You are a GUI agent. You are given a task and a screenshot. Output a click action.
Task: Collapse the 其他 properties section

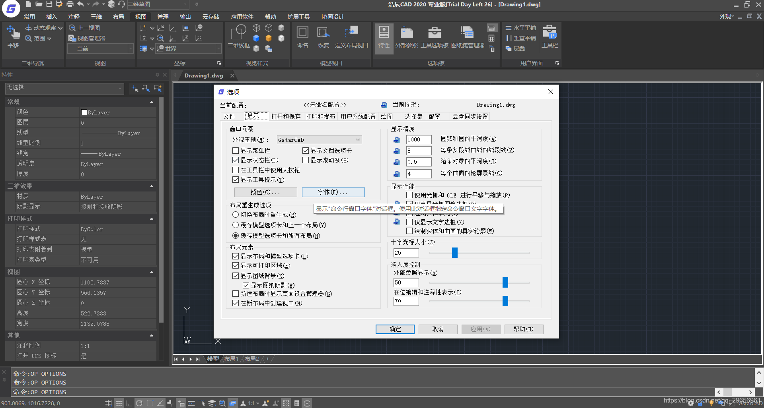pyautogui.click(x=152, y=336)
